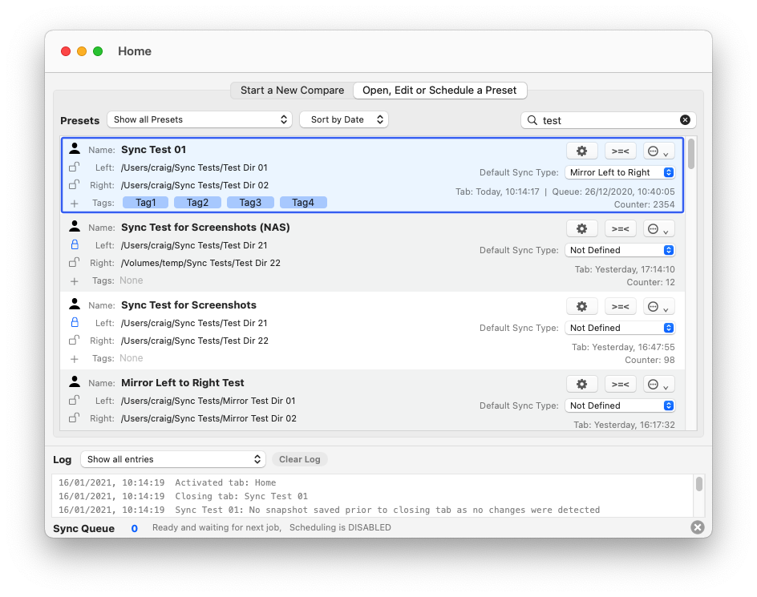Switch to Start a New Compare tab
The width and height of the screenshot is (757, 597).
pos(292,91)
